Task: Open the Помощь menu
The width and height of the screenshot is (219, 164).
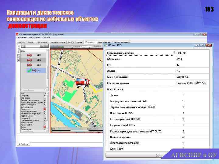Action: (x=46, y=38)
